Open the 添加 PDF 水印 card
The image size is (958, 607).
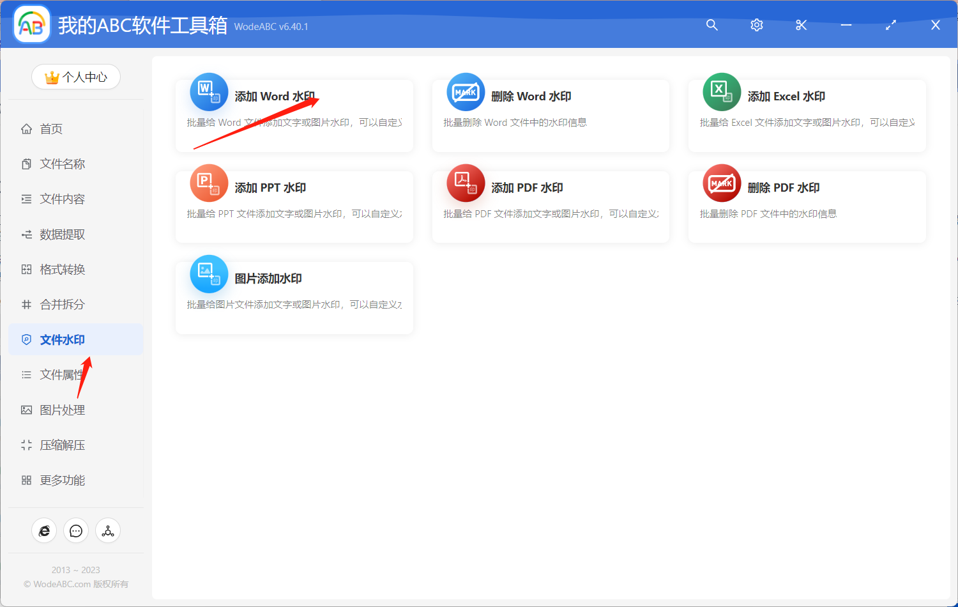[549, 206]
